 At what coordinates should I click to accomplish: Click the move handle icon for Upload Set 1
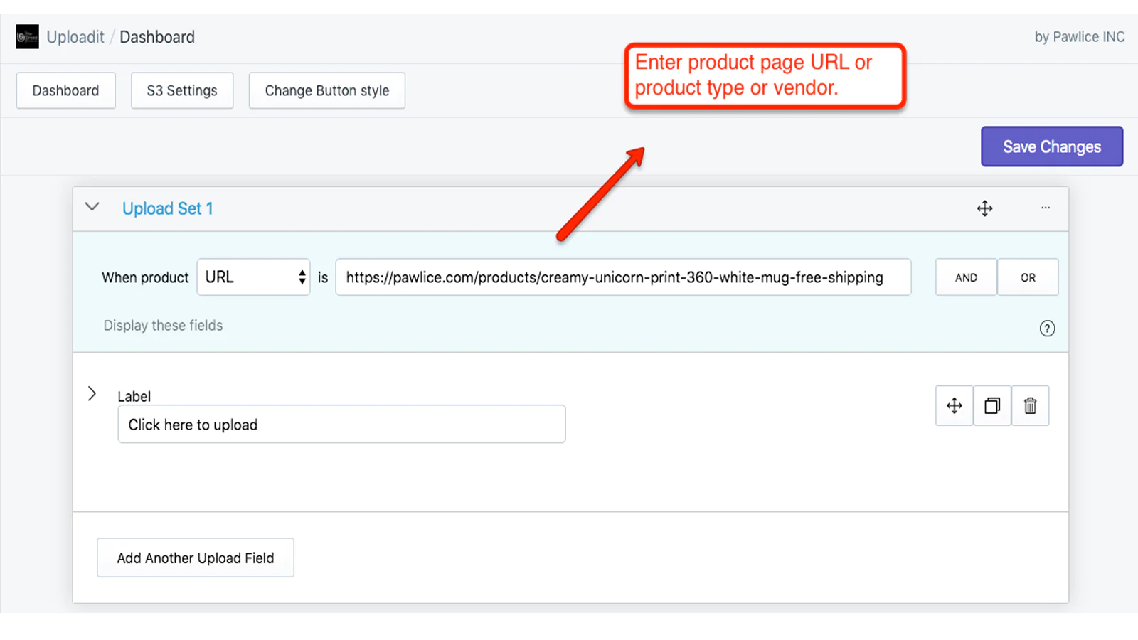[984, 208]
